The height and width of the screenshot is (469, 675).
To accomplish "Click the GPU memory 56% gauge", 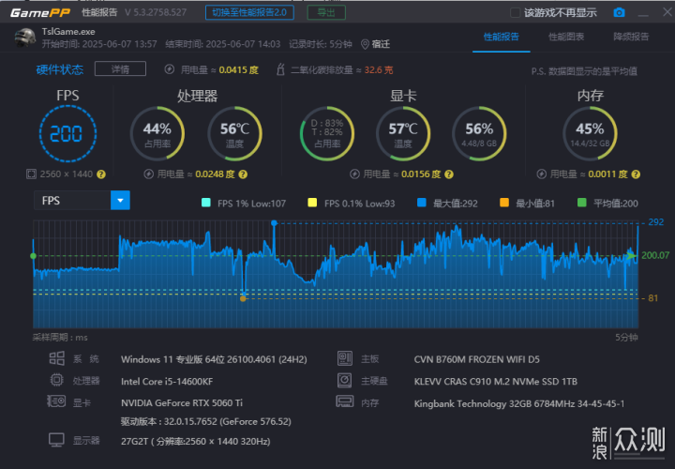I will click(x=479, y=134).
